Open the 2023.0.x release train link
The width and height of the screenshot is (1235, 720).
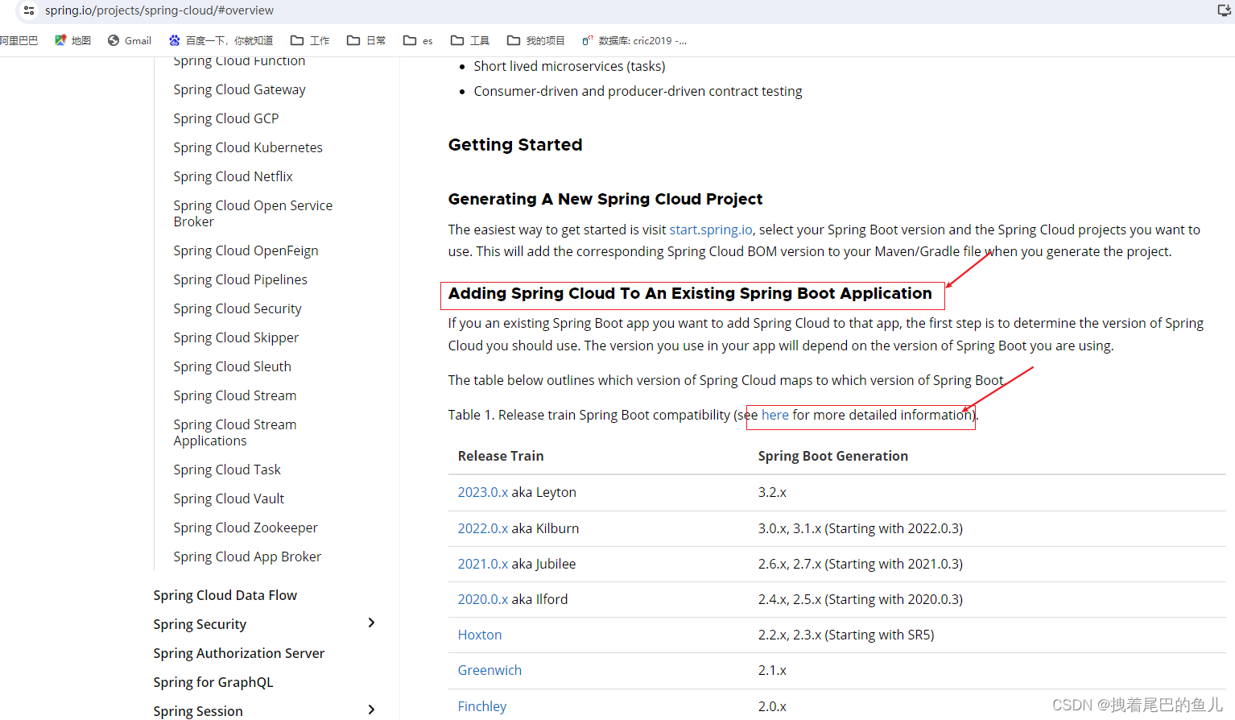pos(482,492)
